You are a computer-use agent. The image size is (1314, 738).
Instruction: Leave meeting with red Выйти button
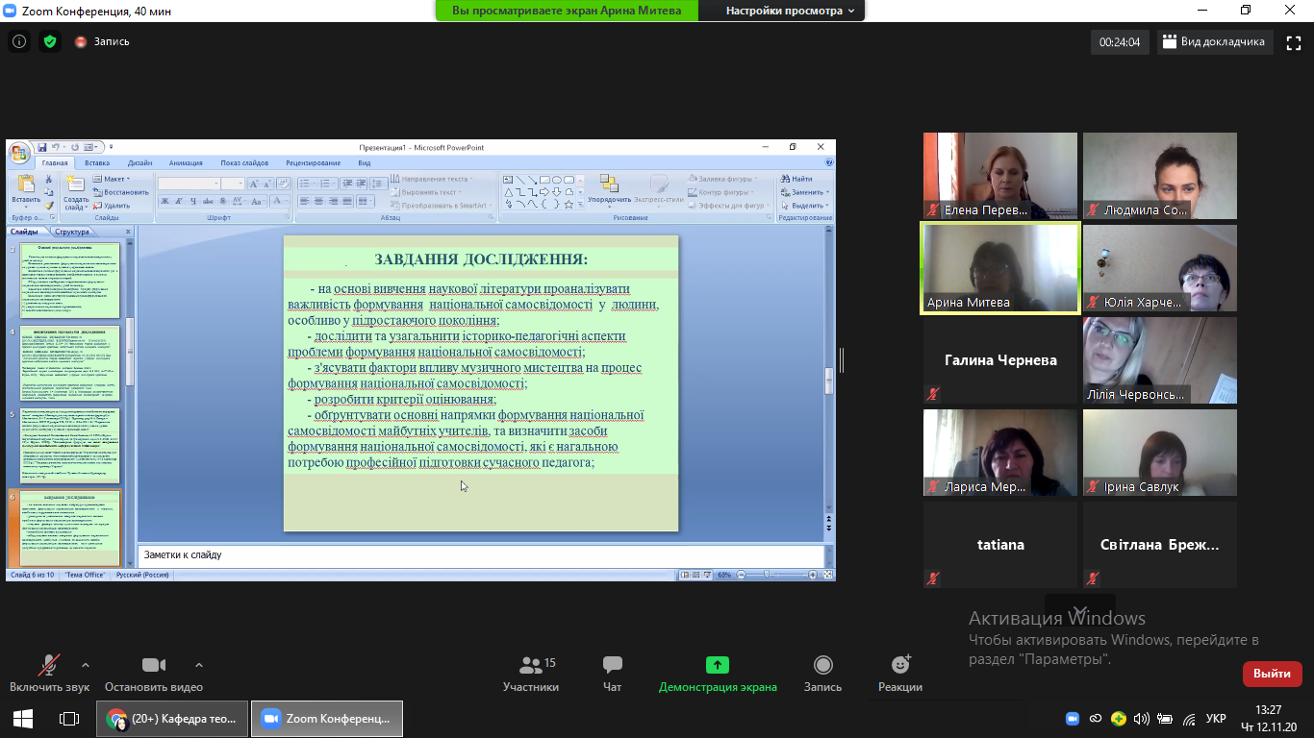click(x=1272, y=674)
